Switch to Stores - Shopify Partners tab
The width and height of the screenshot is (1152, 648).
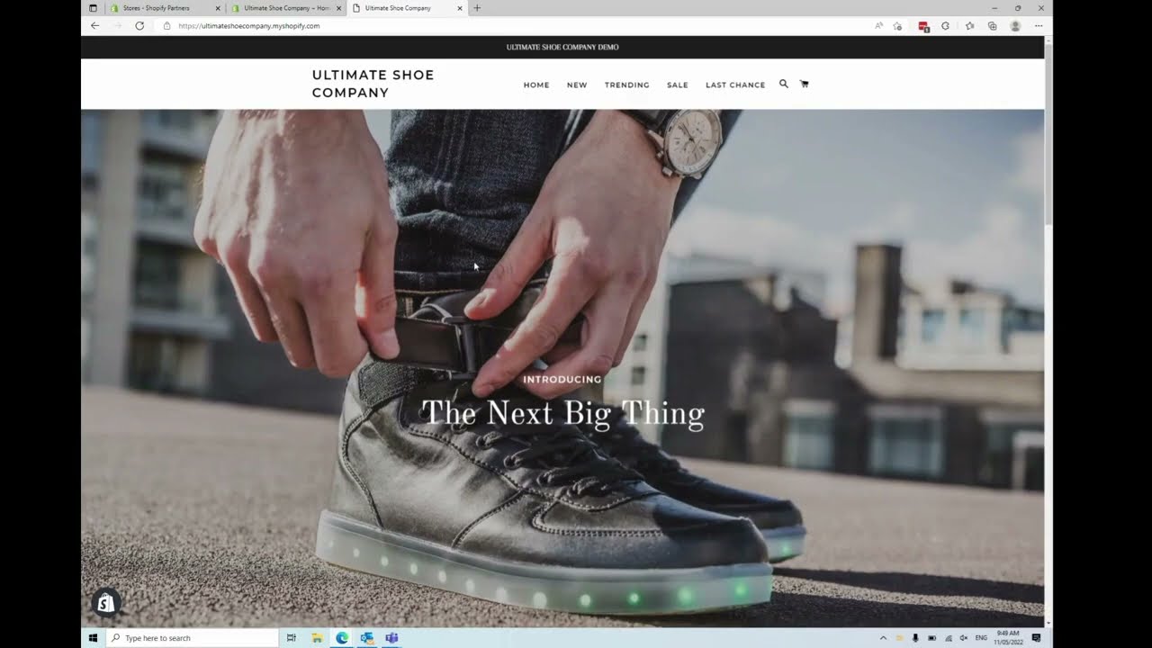(x=164, y=8)
